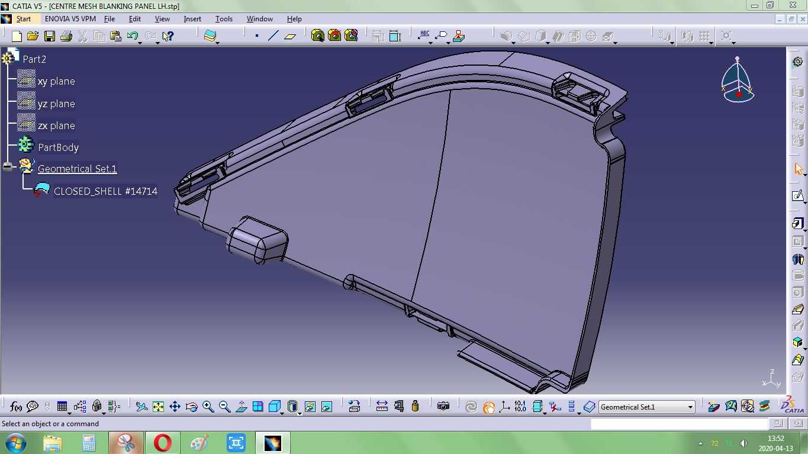
Task: Open the Measure Between tool
Action: coord(382,407)
